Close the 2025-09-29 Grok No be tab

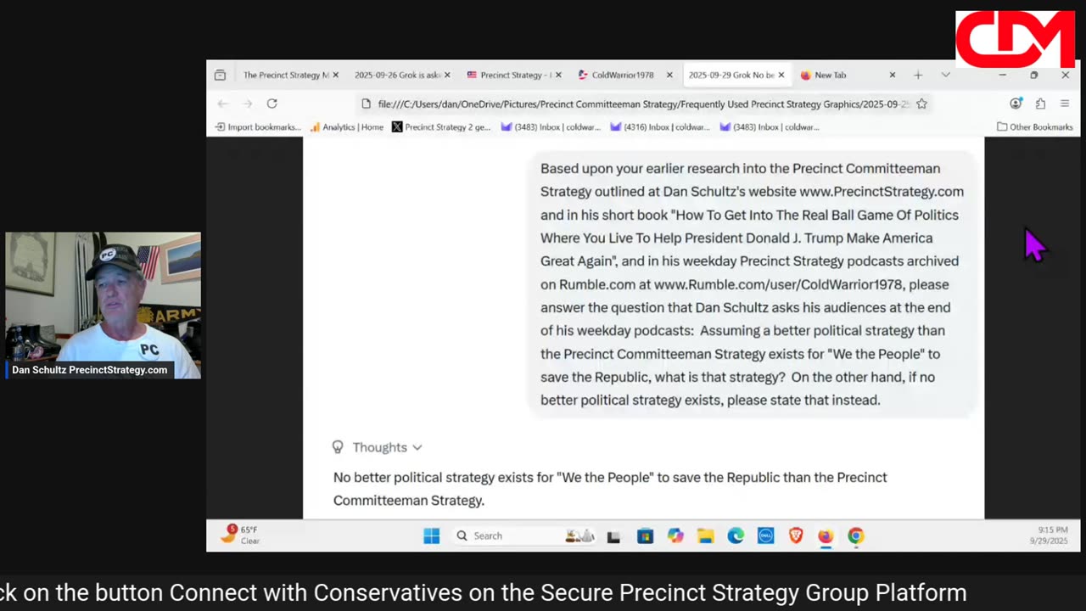pos(781,75)
